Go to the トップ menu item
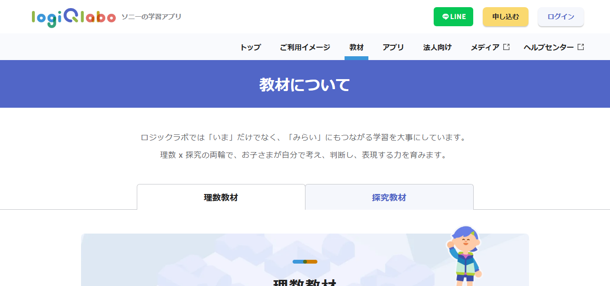The height and width of the screenshot is (286, 610). click(250, 47)
